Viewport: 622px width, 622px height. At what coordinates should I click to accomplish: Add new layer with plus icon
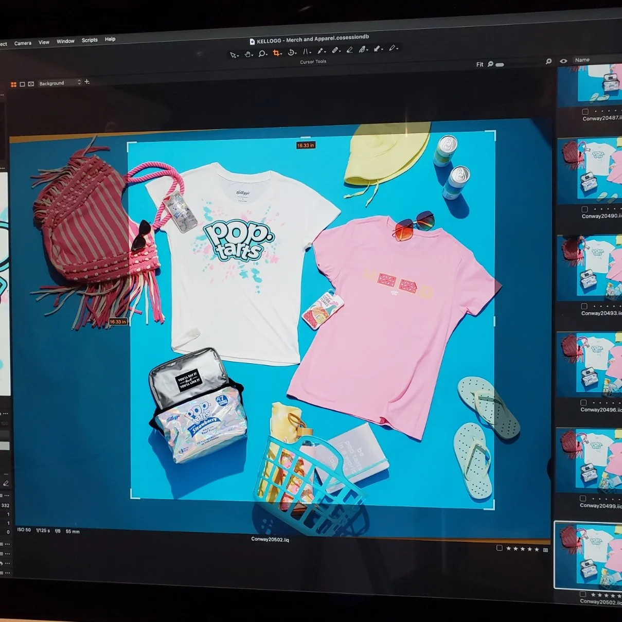87,82
